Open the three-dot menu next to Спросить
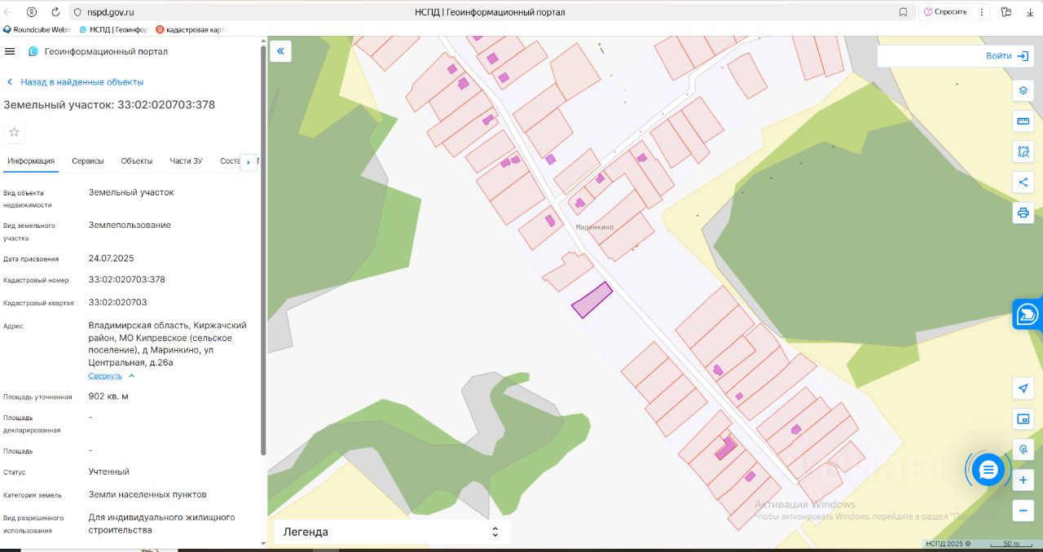1043x552 pixels. (x=982, y=11)
